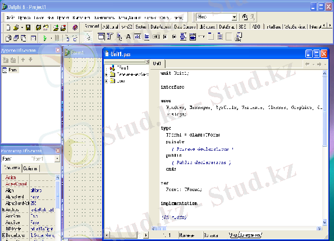This screenshot has height=241, width=334.
Task: Switch to the BDE palette tab
Action: [243, 27]
